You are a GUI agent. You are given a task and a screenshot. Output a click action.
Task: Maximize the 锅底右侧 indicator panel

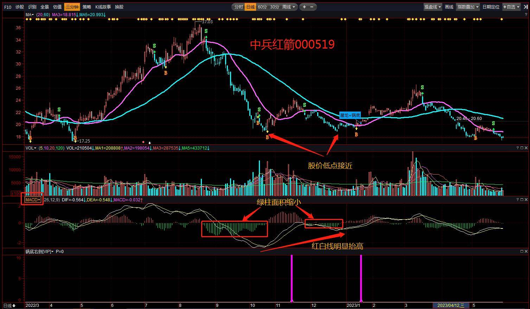coord(522,252)
